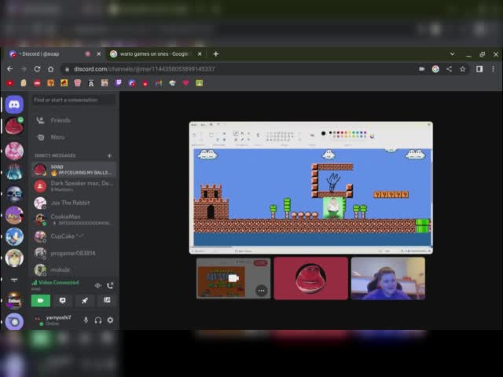Click the browser forward arrow
The height and width of the screenshot is (377, 503).
click(x=24, y=69)
